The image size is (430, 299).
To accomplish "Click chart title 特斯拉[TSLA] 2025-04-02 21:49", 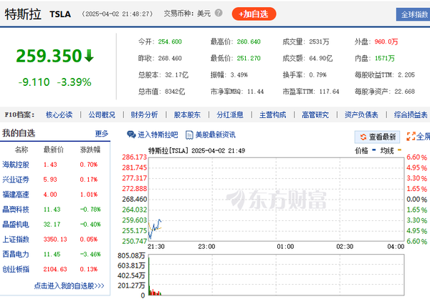I will (196, 151).
